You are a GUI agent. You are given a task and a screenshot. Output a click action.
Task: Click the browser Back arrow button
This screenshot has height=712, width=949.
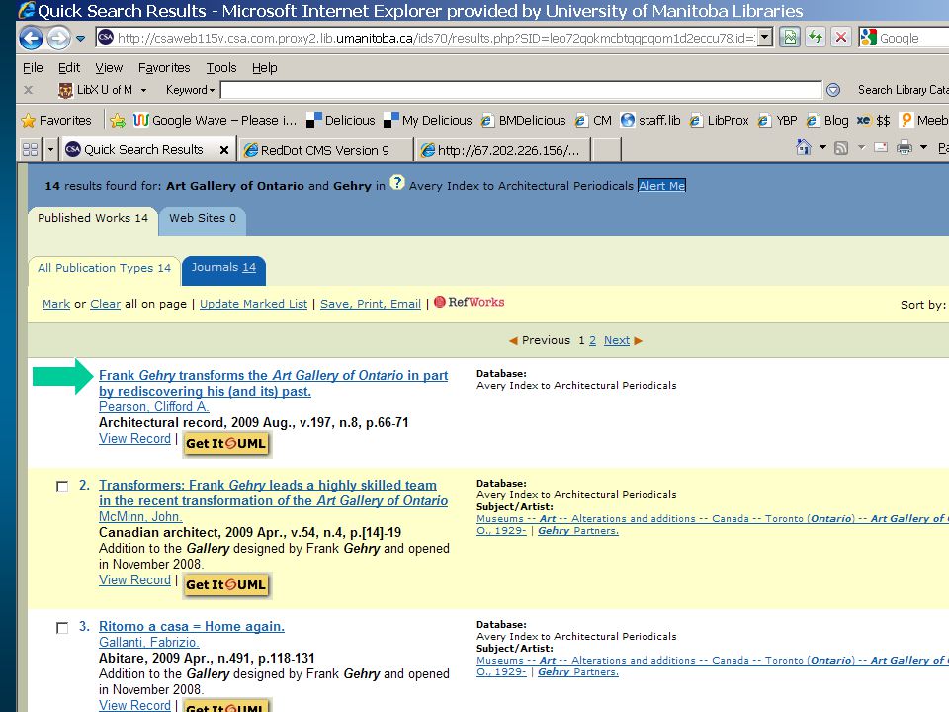coord(32,39)
